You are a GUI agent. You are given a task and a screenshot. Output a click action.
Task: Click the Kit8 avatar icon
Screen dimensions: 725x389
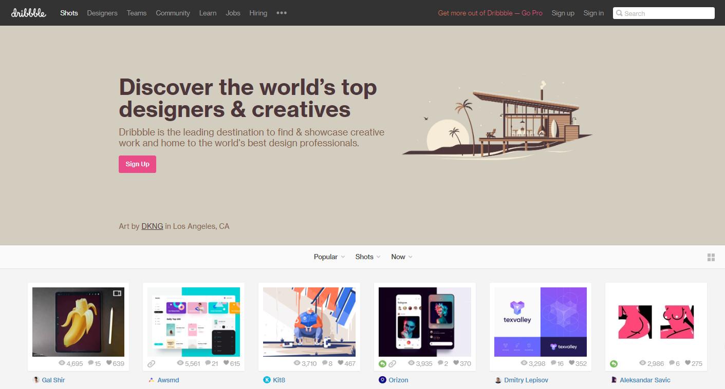tap(267, 380)
